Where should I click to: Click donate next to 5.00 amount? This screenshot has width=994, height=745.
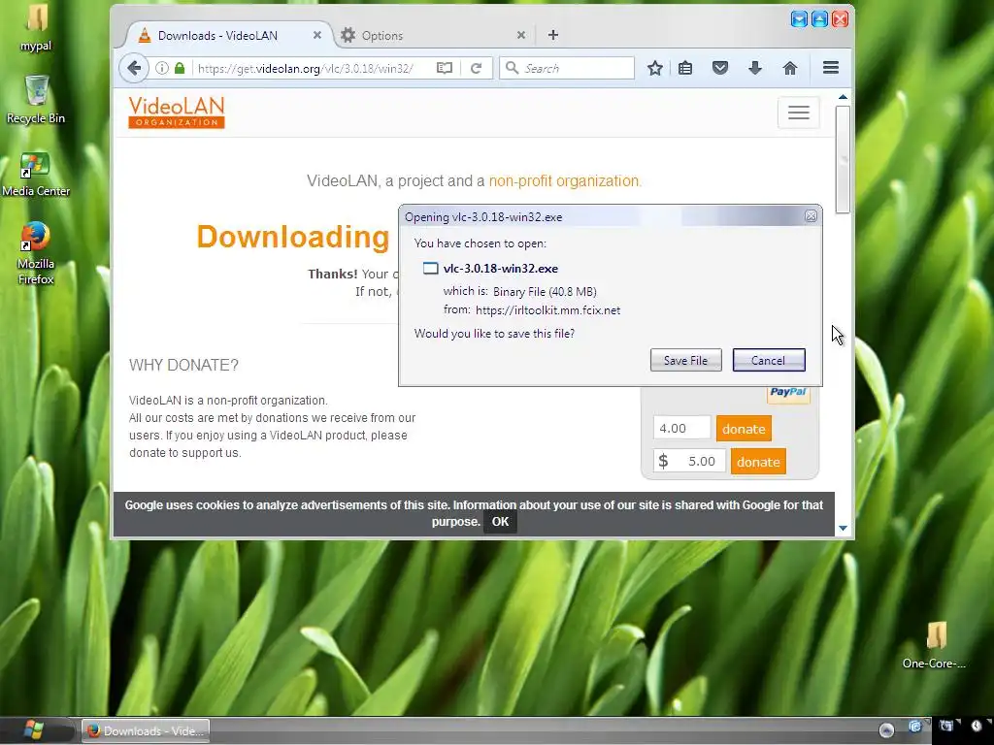coord(758,462)
